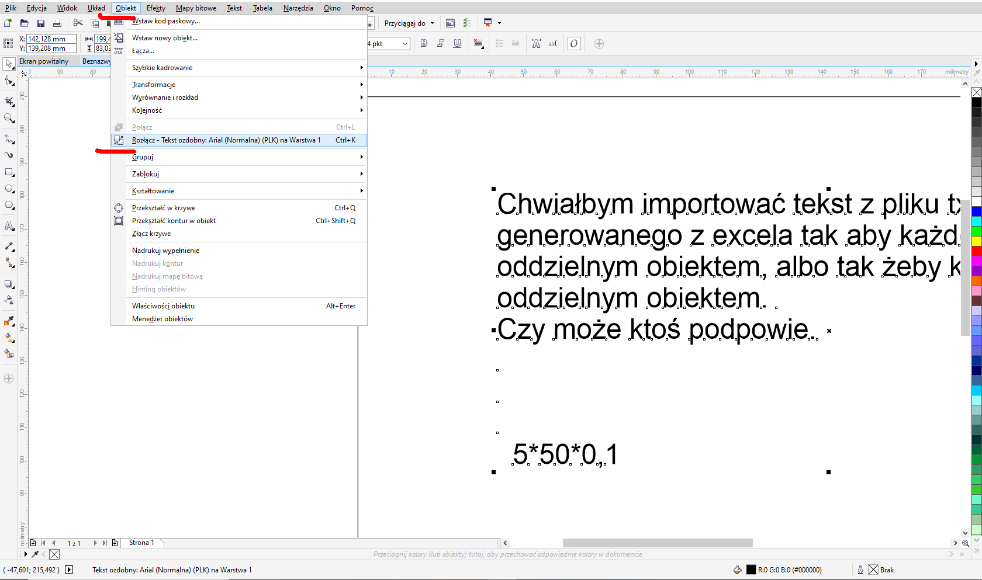Open the Przyciągaj do dropdown

tap(409, 23)
